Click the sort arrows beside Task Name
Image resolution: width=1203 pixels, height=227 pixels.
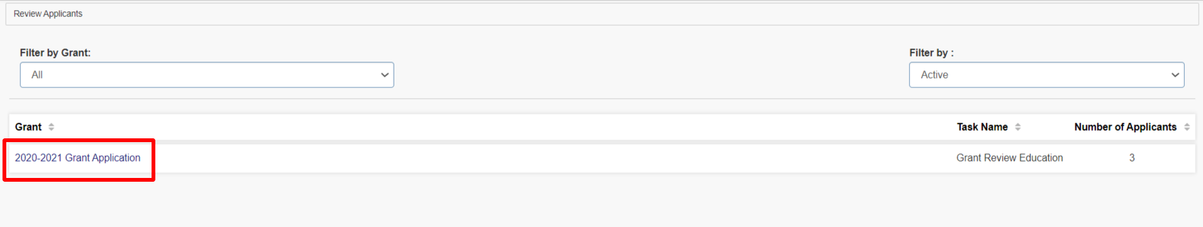(x=1017, y=127)
